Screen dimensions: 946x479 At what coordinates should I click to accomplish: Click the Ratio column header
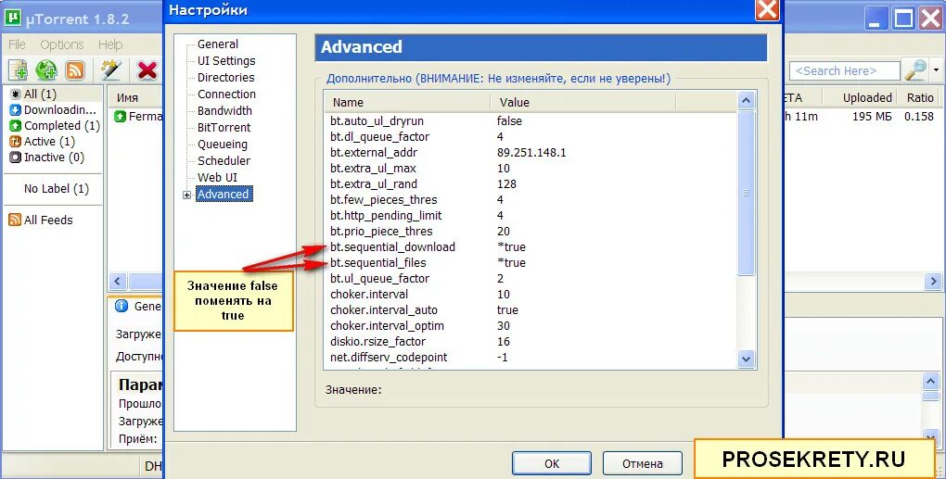click(920, 97)
